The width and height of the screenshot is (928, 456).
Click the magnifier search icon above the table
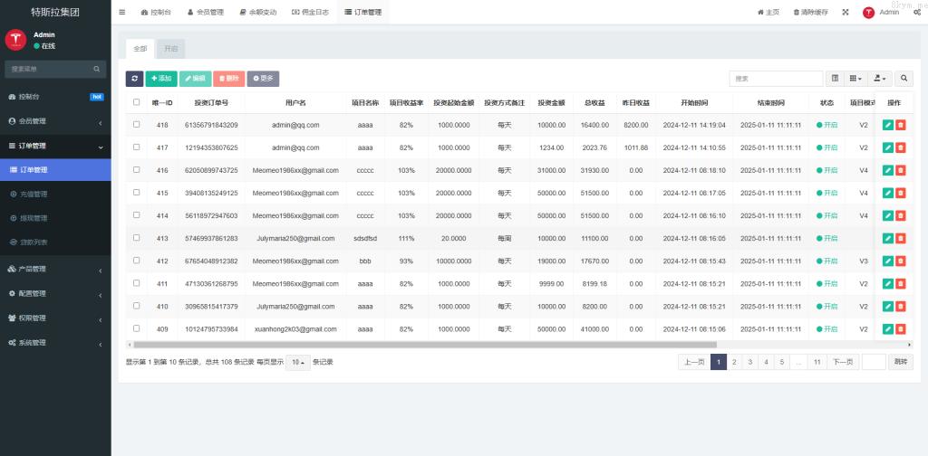click(904, 79)
